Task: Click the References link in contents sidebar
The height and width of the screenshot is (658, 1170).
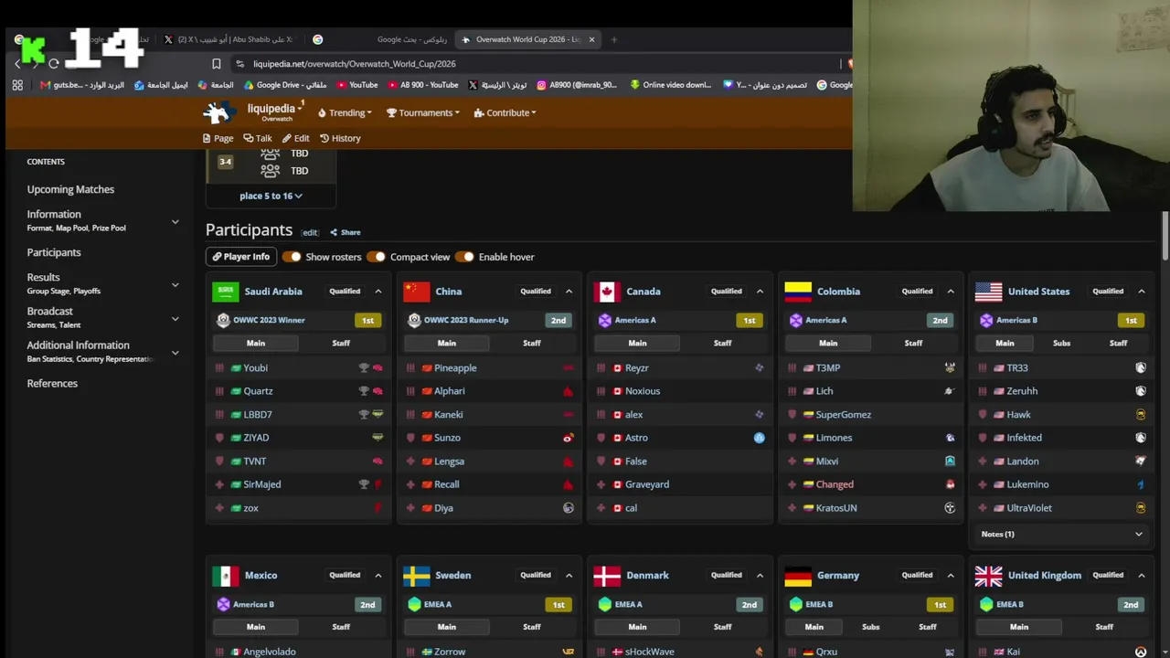Action: [52, 383]
